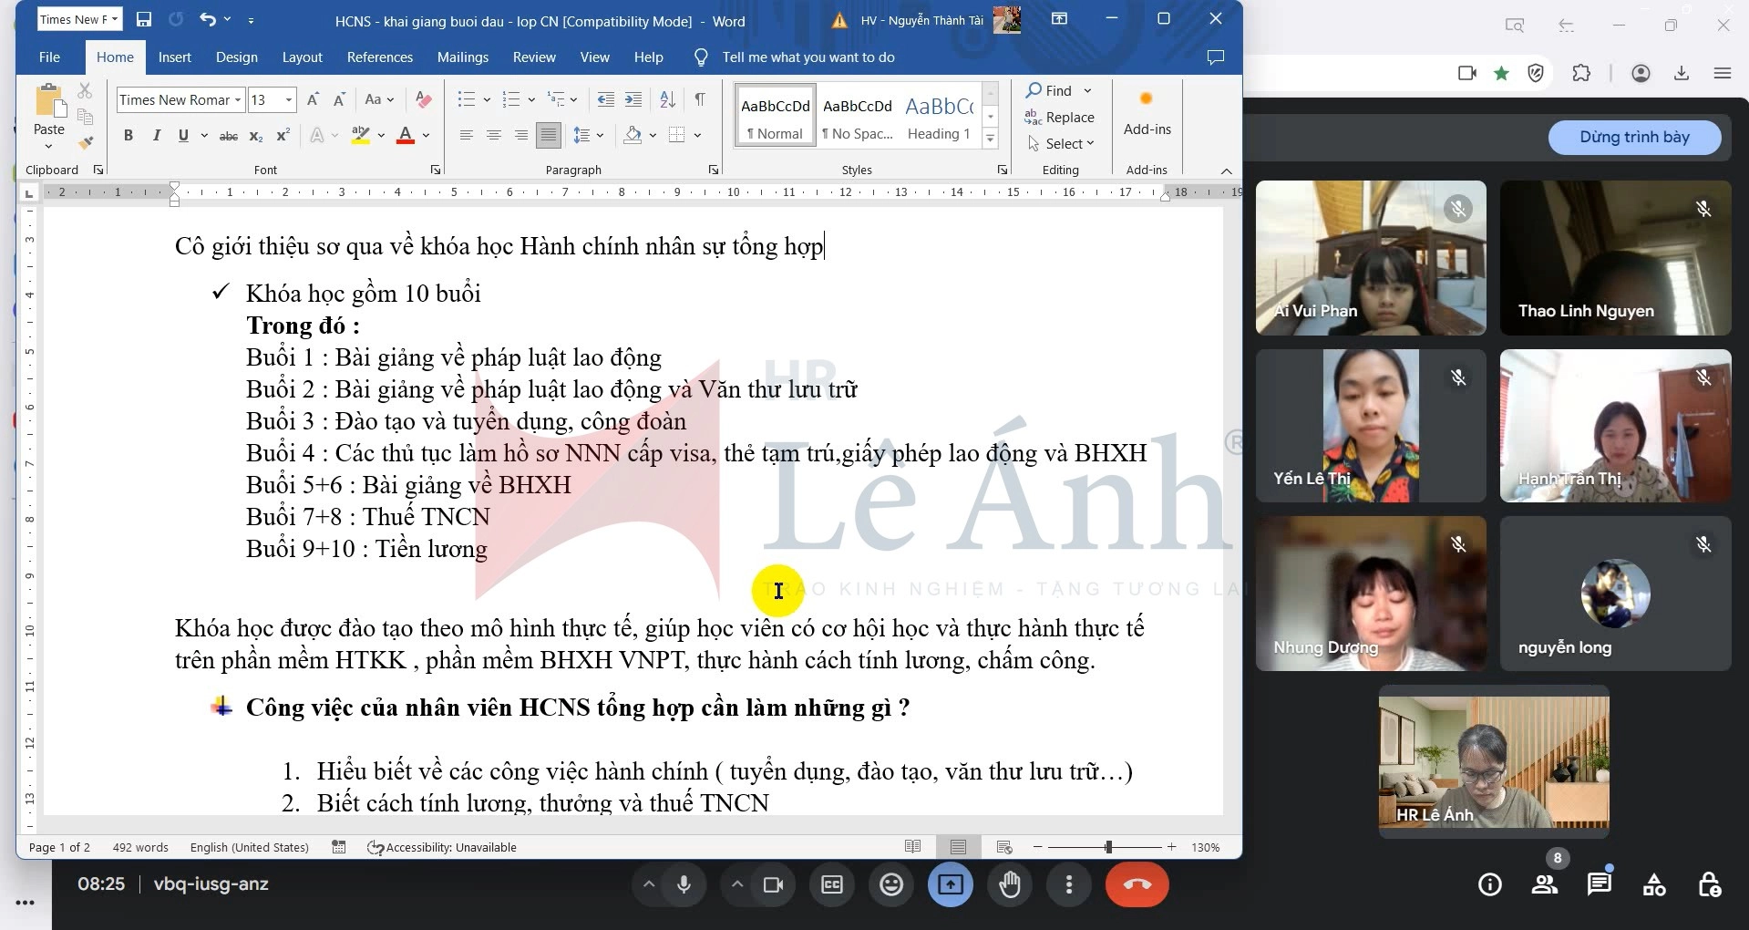Toggle the camera on or off

(x=773, y=884)
